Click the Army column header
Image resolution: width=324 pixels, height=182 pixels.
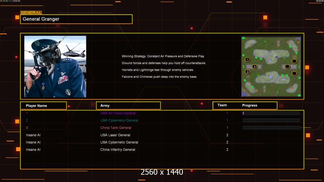(128, 106)
